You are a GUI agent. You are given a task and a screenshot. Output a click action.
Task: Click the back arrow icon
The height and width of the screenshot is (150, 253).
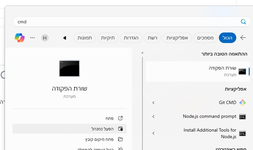pos(243,38)
